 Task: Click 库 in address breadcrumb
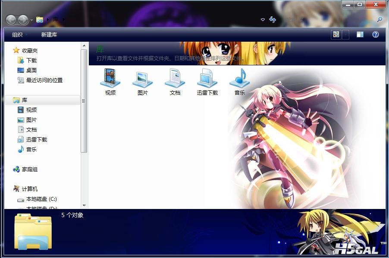[x=56, y=19]
